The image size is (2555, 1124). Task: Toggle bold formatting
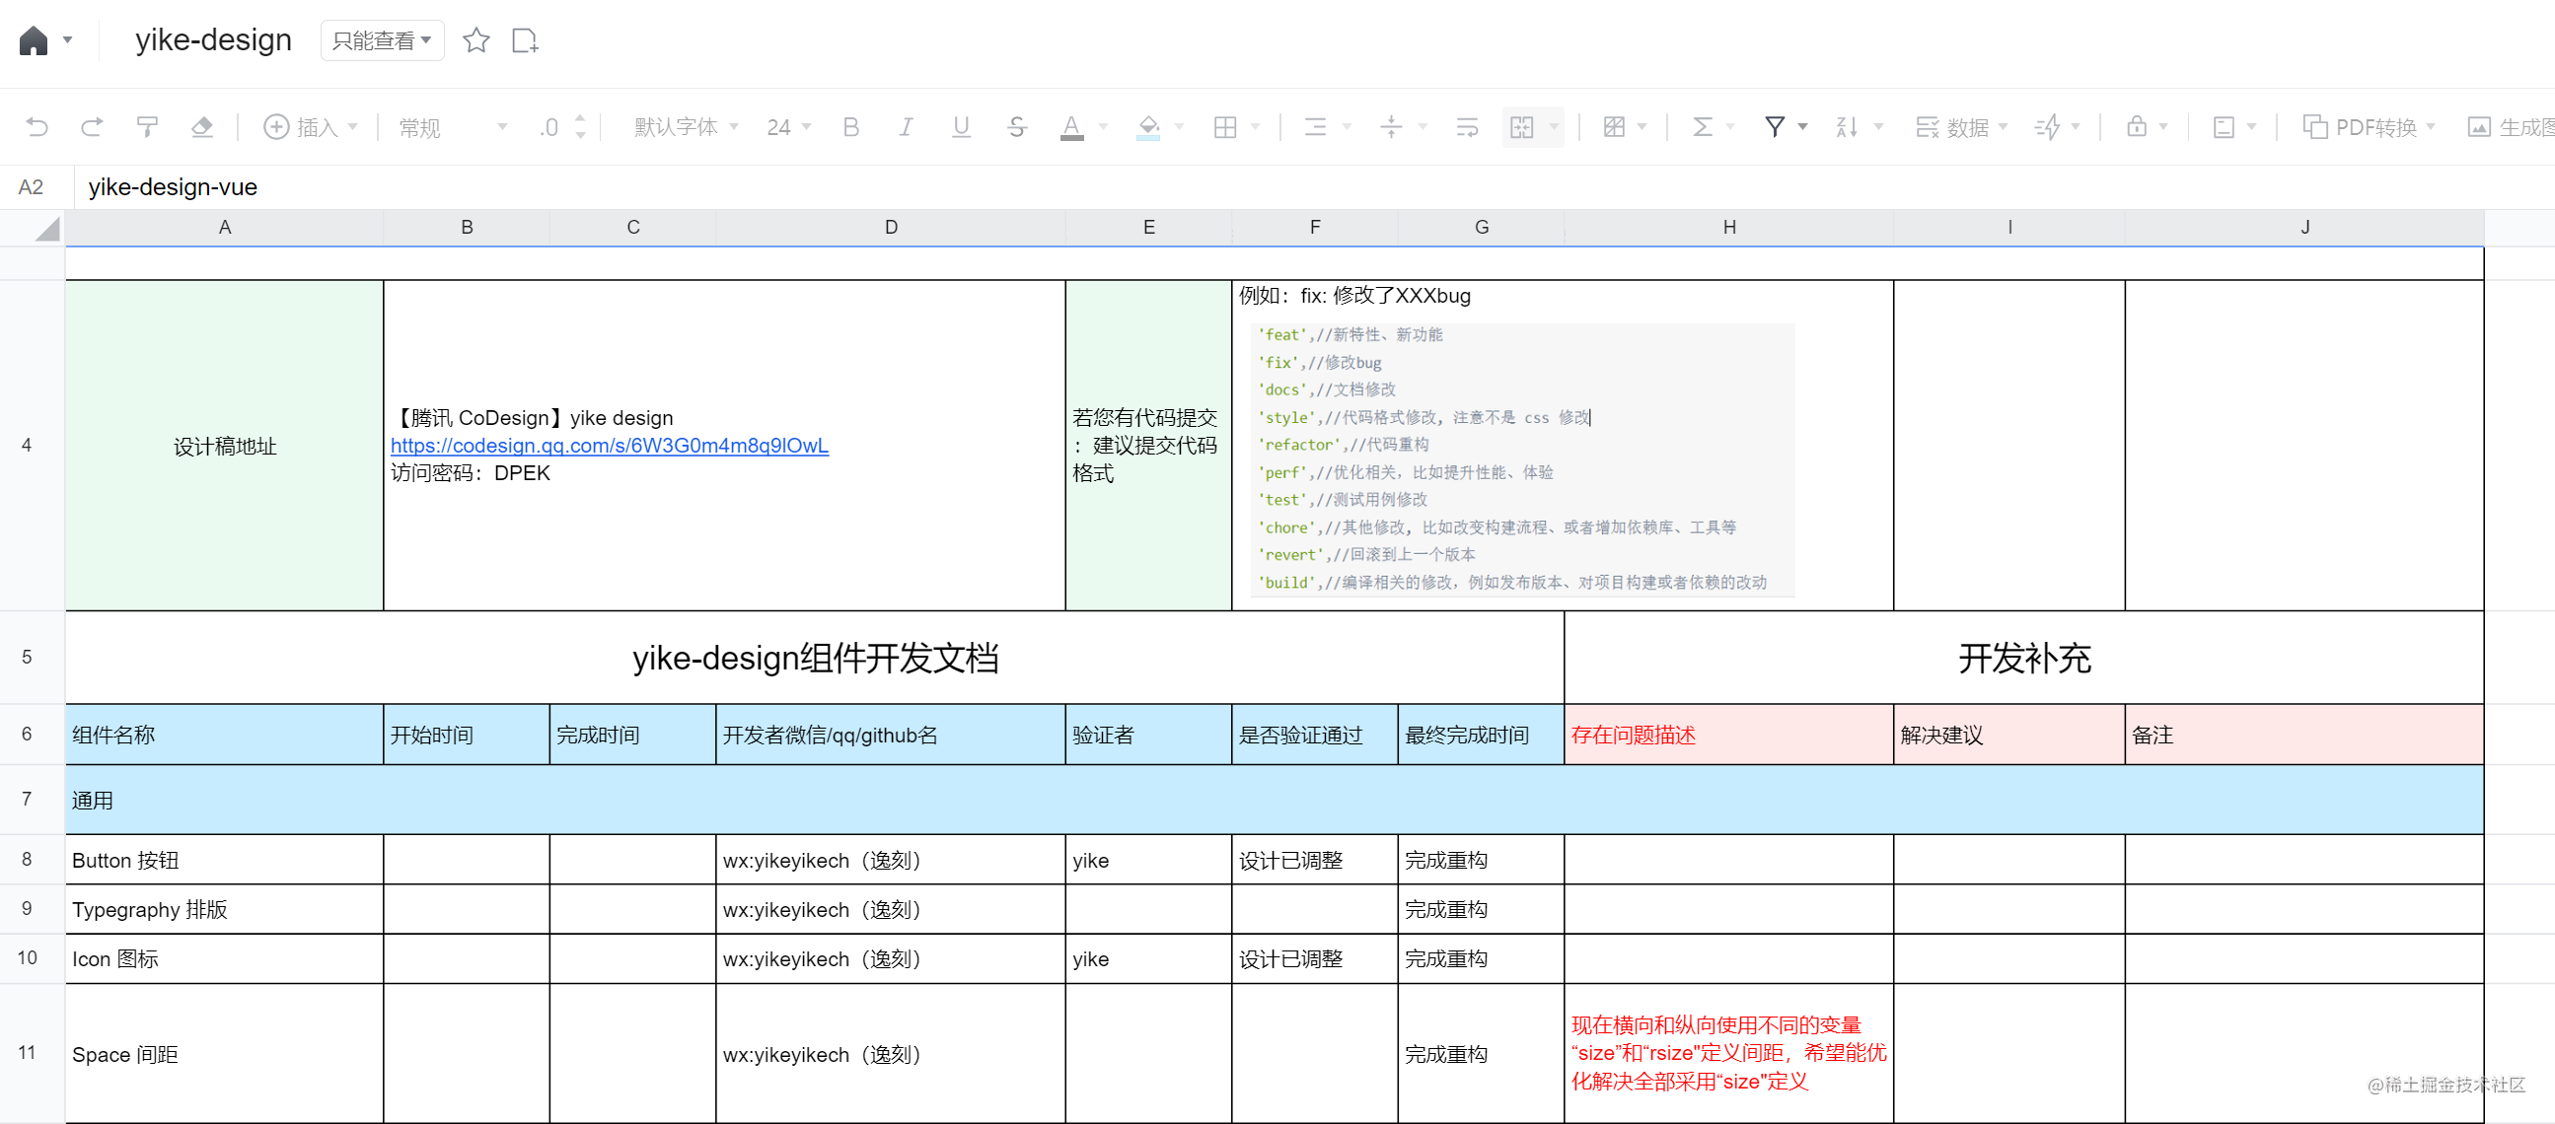coord(851,127)
